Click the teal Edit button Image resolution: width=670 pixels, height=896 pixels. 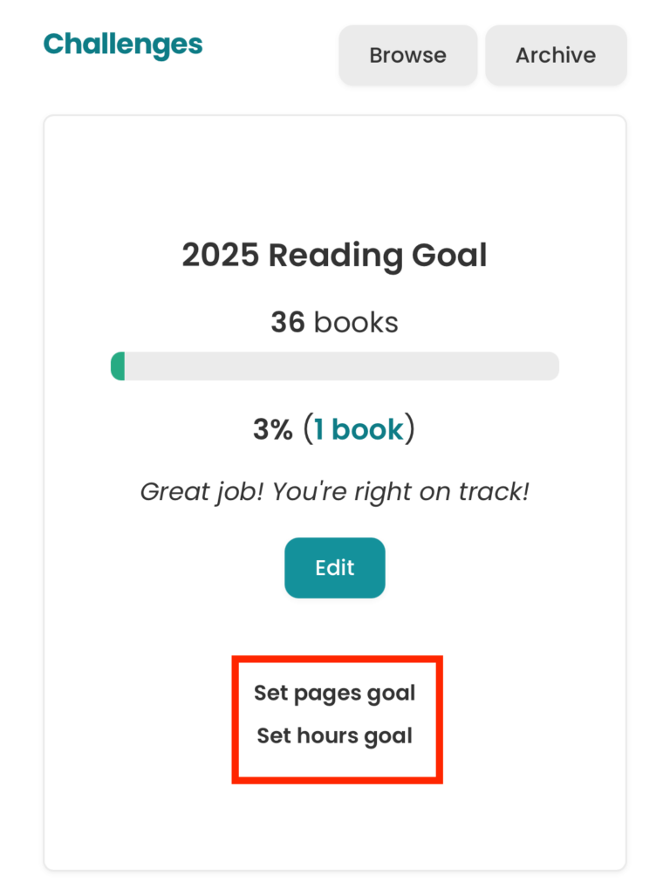click(334, 568)
